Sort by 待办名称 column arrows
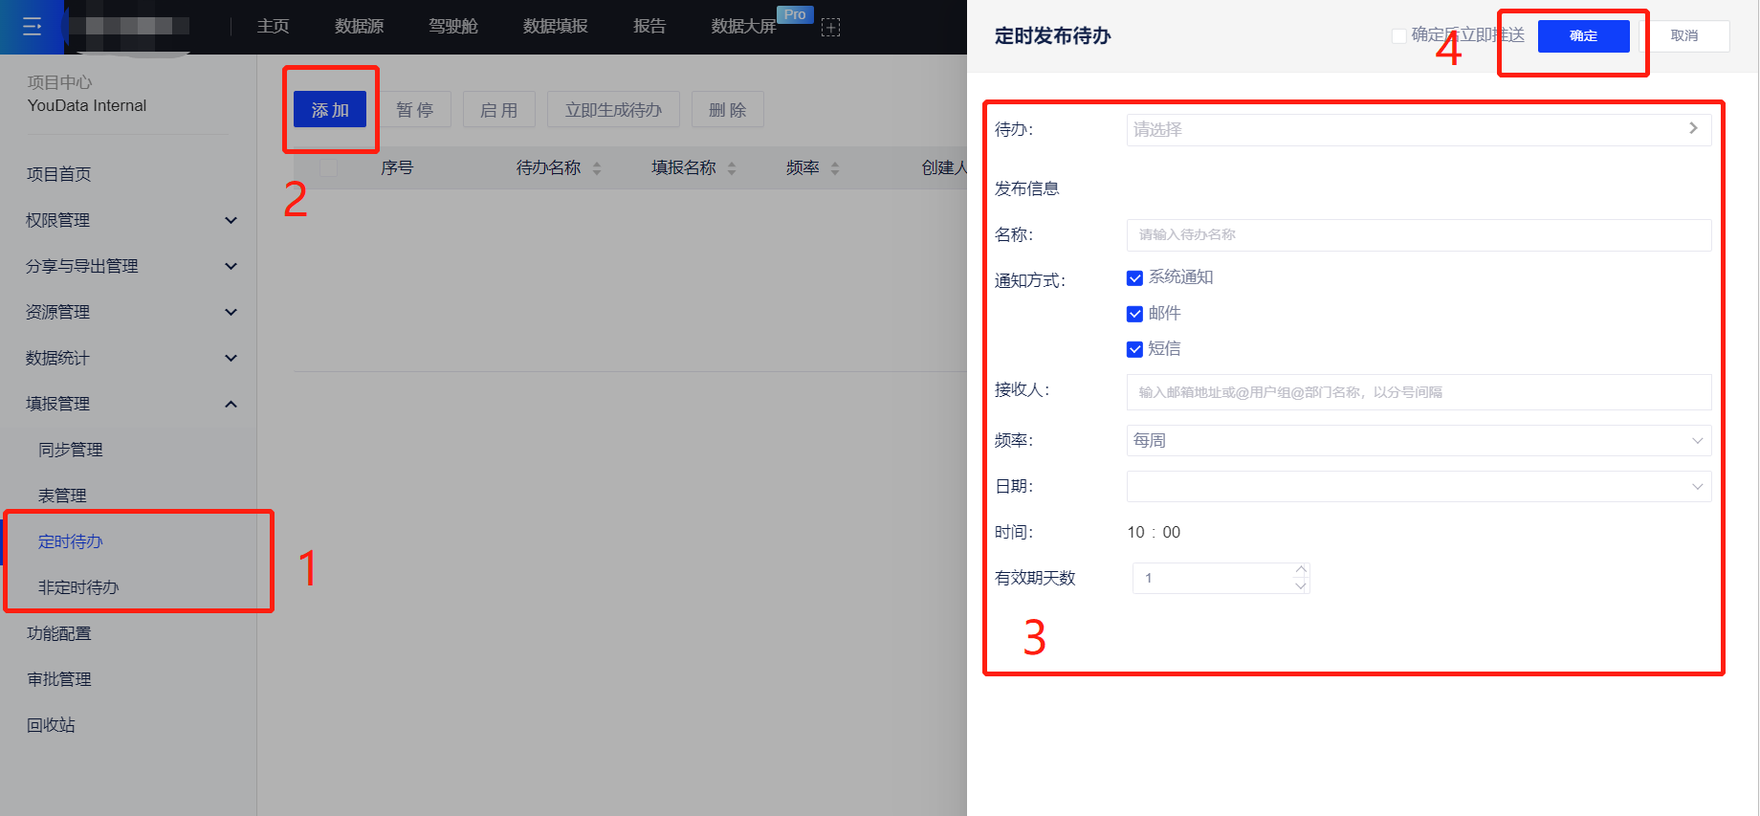 coord(597,168)
